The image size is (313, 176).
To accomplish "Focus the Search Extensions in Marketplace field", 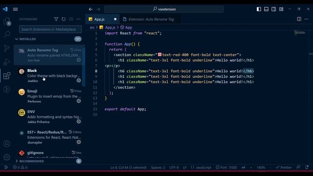I will click(50, 29).
